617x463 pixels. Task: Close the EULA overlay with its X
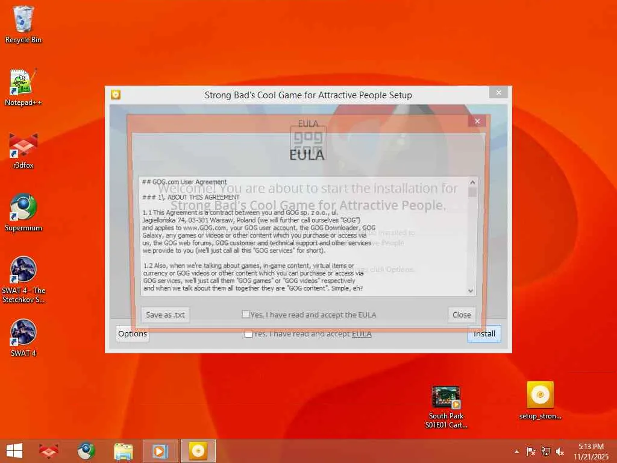tap(477, 121)
